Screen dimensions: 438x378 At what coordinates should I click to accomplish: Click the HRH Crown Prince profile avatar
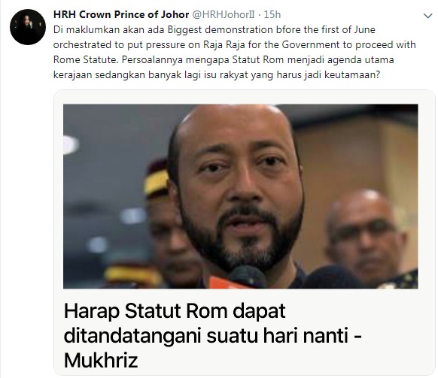(x=28, y=27)
